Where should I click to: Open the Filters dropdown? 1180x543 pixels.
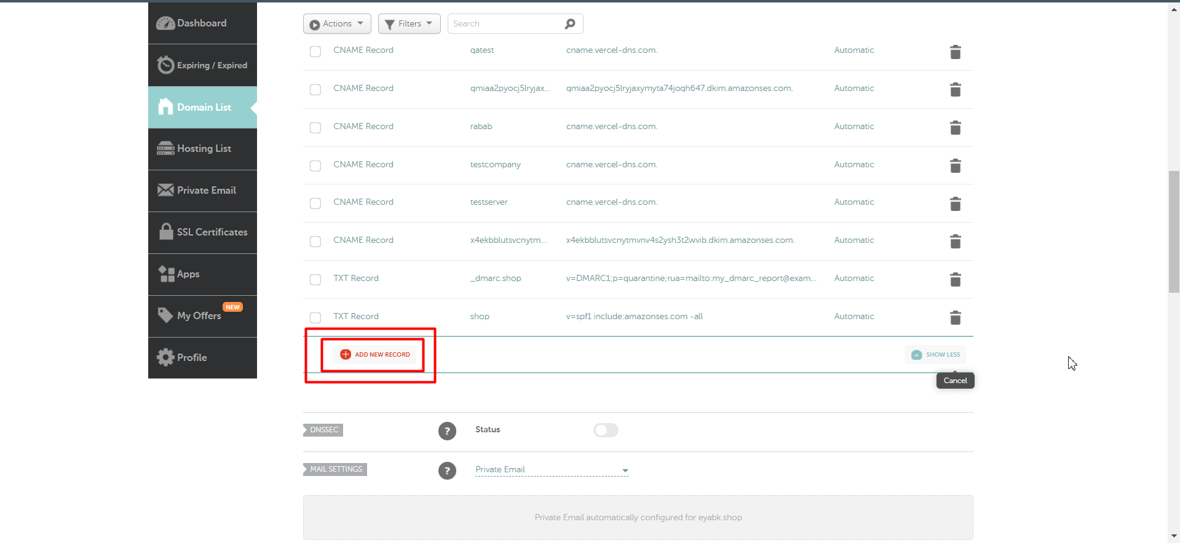tap(410, 24)
